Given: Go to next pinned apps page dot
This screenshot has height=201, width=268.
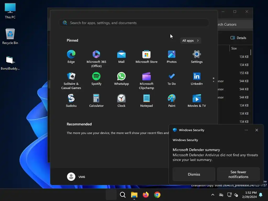Looking at the screenshot, I should pyautogui.click(x=214, y=82).
